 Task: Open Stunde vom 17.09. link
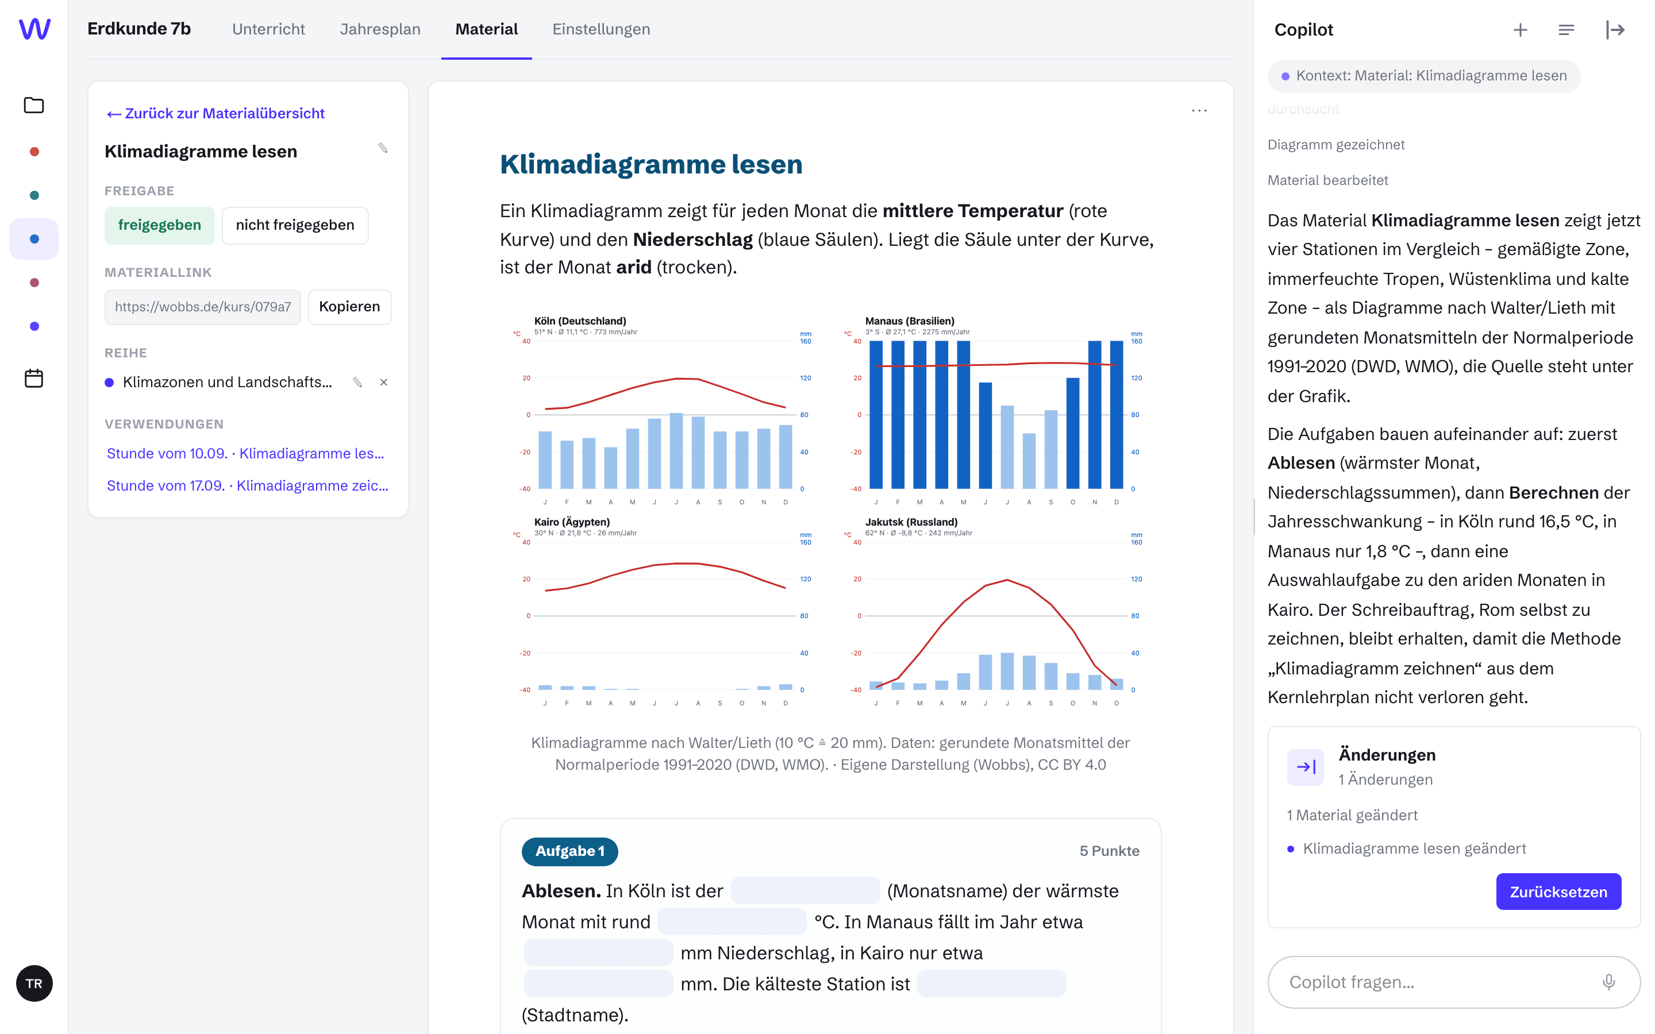[x=247, y=485]
